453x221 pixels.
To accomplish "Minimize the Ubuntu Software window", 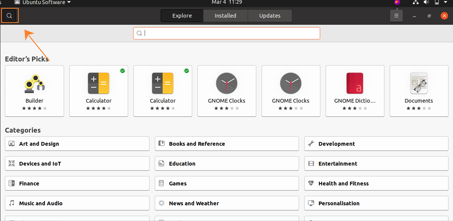I will 415,16.
